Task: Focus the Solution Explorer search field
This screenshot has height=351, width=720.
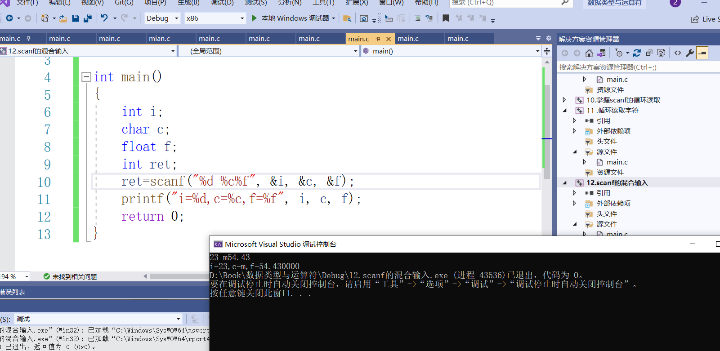Action: [x=638, y=67]
